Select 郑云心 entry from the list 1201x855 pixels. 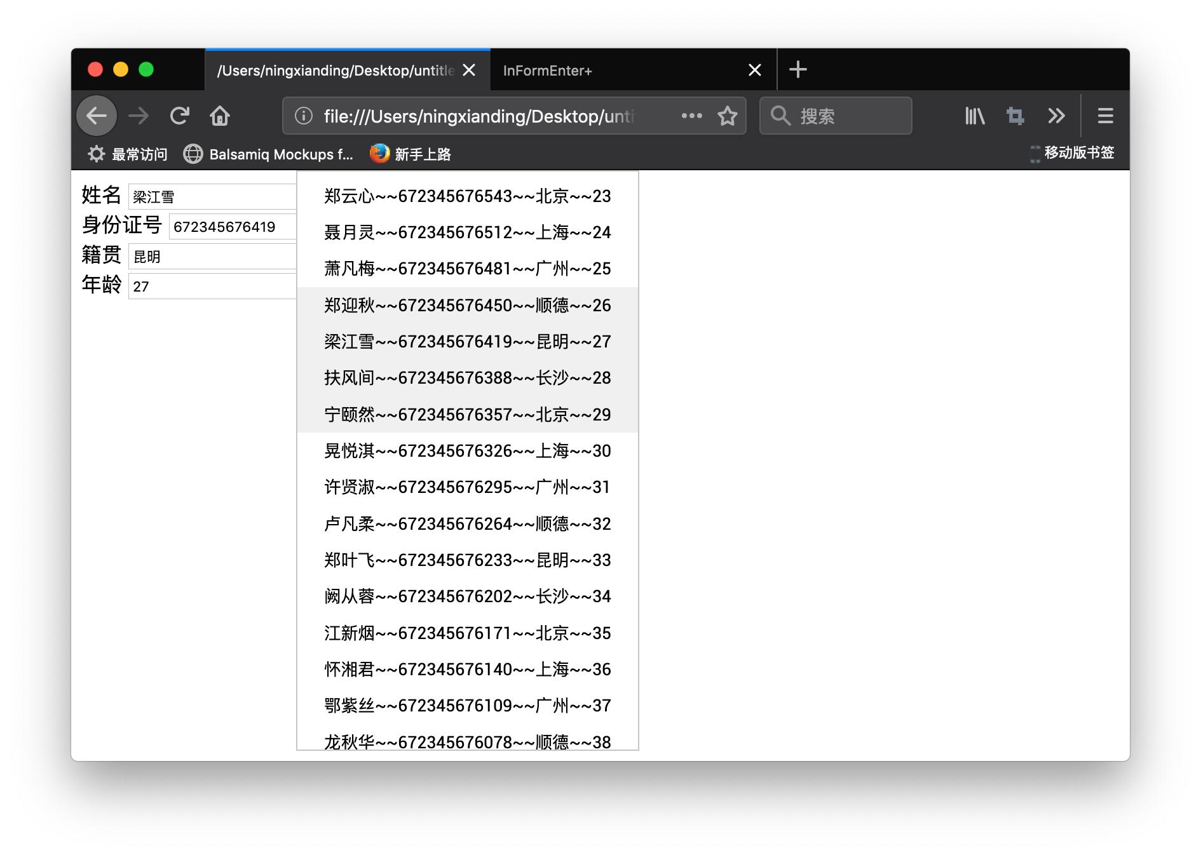pos(467,196)
